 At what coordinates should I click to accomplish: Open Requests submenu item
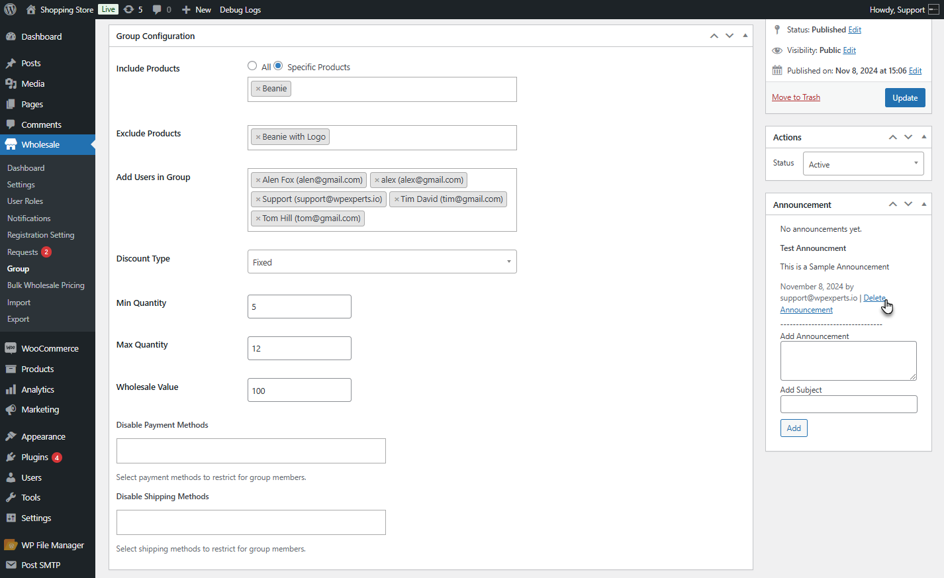23,252
